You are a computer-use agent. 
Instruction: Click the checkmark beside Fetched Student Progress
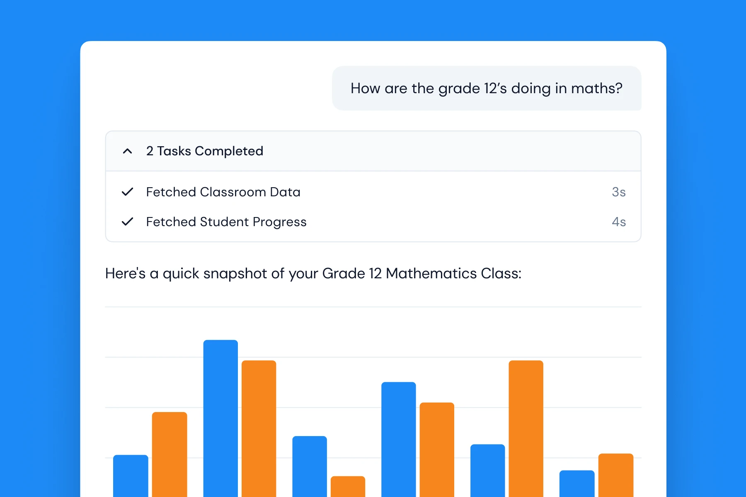pyautogui.click(x=128, y=222)
